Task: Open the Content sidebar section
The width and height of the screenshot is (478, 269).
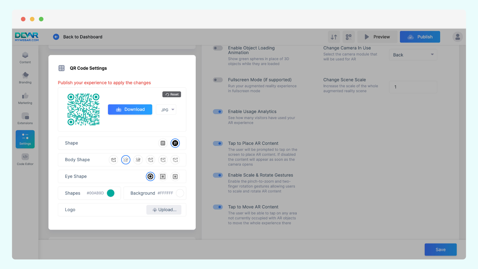Action: [x=25, y=58]
